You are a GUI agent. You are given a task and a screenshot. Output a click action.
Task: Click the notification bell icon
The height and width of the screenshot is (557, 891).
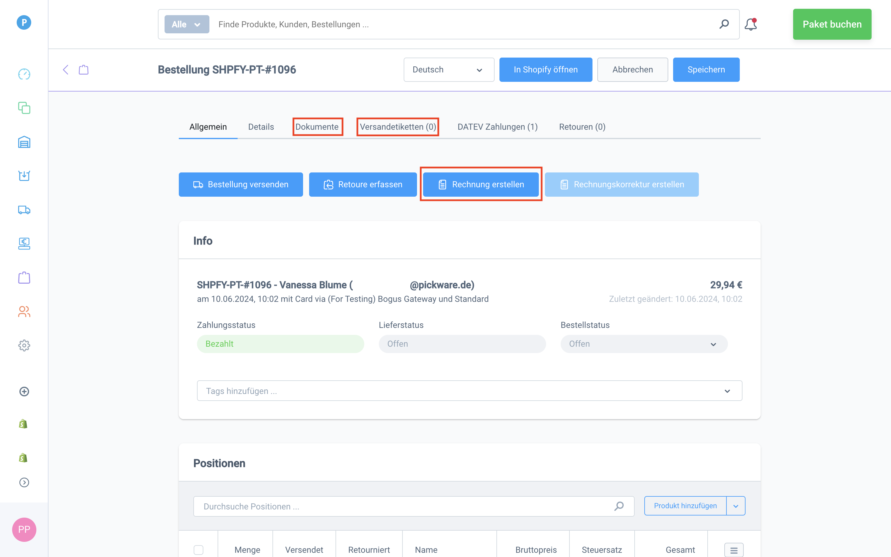[x=750, y=24]
